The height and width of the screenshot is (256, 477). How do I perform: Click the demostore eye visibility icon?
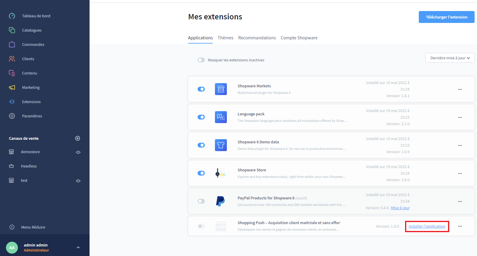pyautogui.click(x=78, y=152)
